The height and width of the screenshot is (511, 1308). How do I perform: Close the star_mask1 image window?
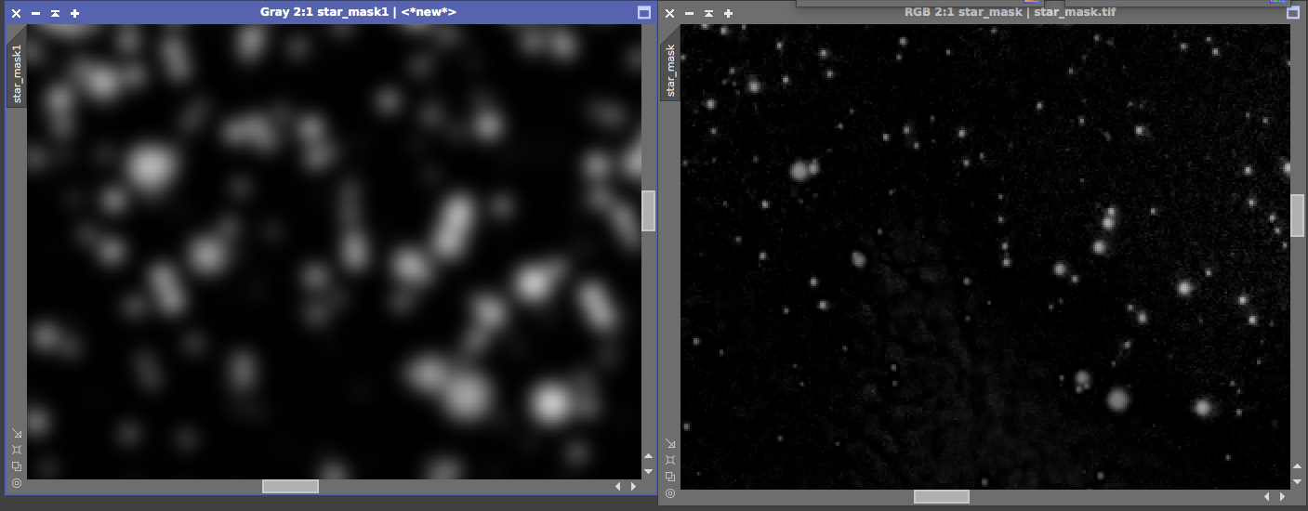tap(16, 13)
